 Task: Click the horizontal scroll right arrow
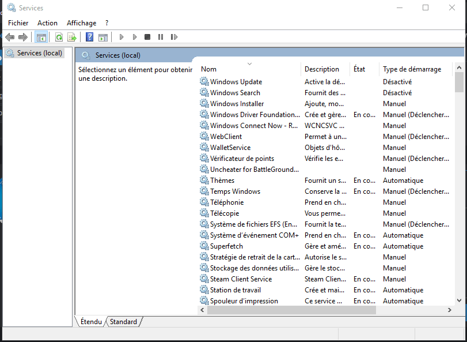[450, 310]
